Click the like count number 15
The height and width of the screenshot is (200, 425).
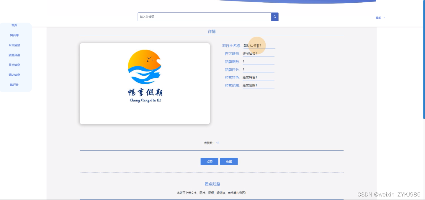pyautogui.click(x=218, y=143)
